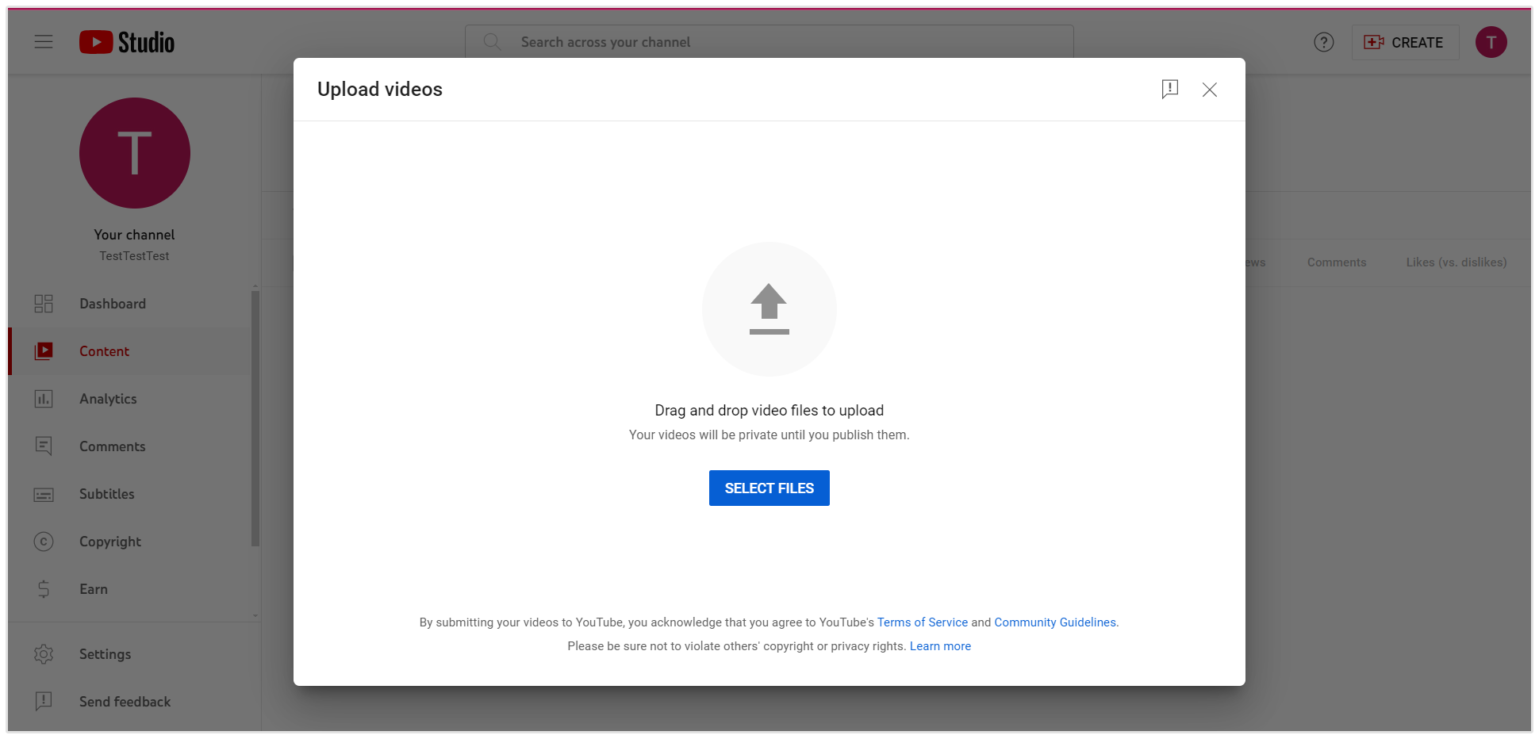Open Settings in the sidebar
1539x739 pixels.
click(x=105, y=654)
